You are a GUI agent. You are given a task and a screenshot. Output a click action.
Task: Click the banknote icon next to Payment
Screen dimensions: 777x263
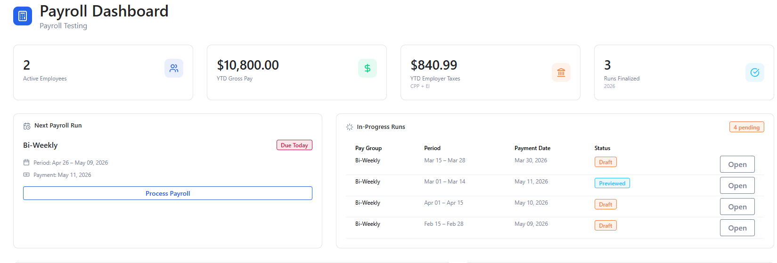point(26,175)
